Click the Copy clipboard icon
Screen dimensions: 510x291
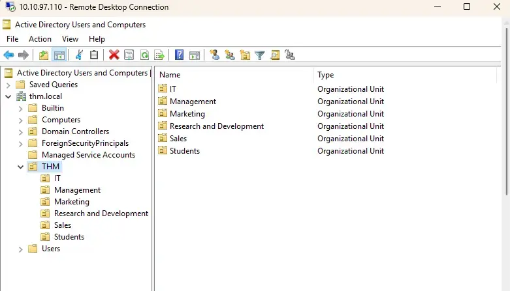(94, 55)
